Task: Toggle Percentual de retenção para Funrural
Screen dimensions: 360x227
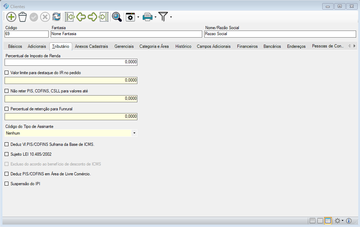Action: click(6, 109)
